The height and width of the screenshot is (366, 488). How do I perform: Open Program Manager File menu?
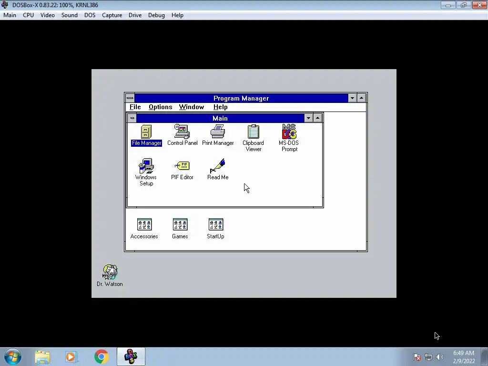135,107
